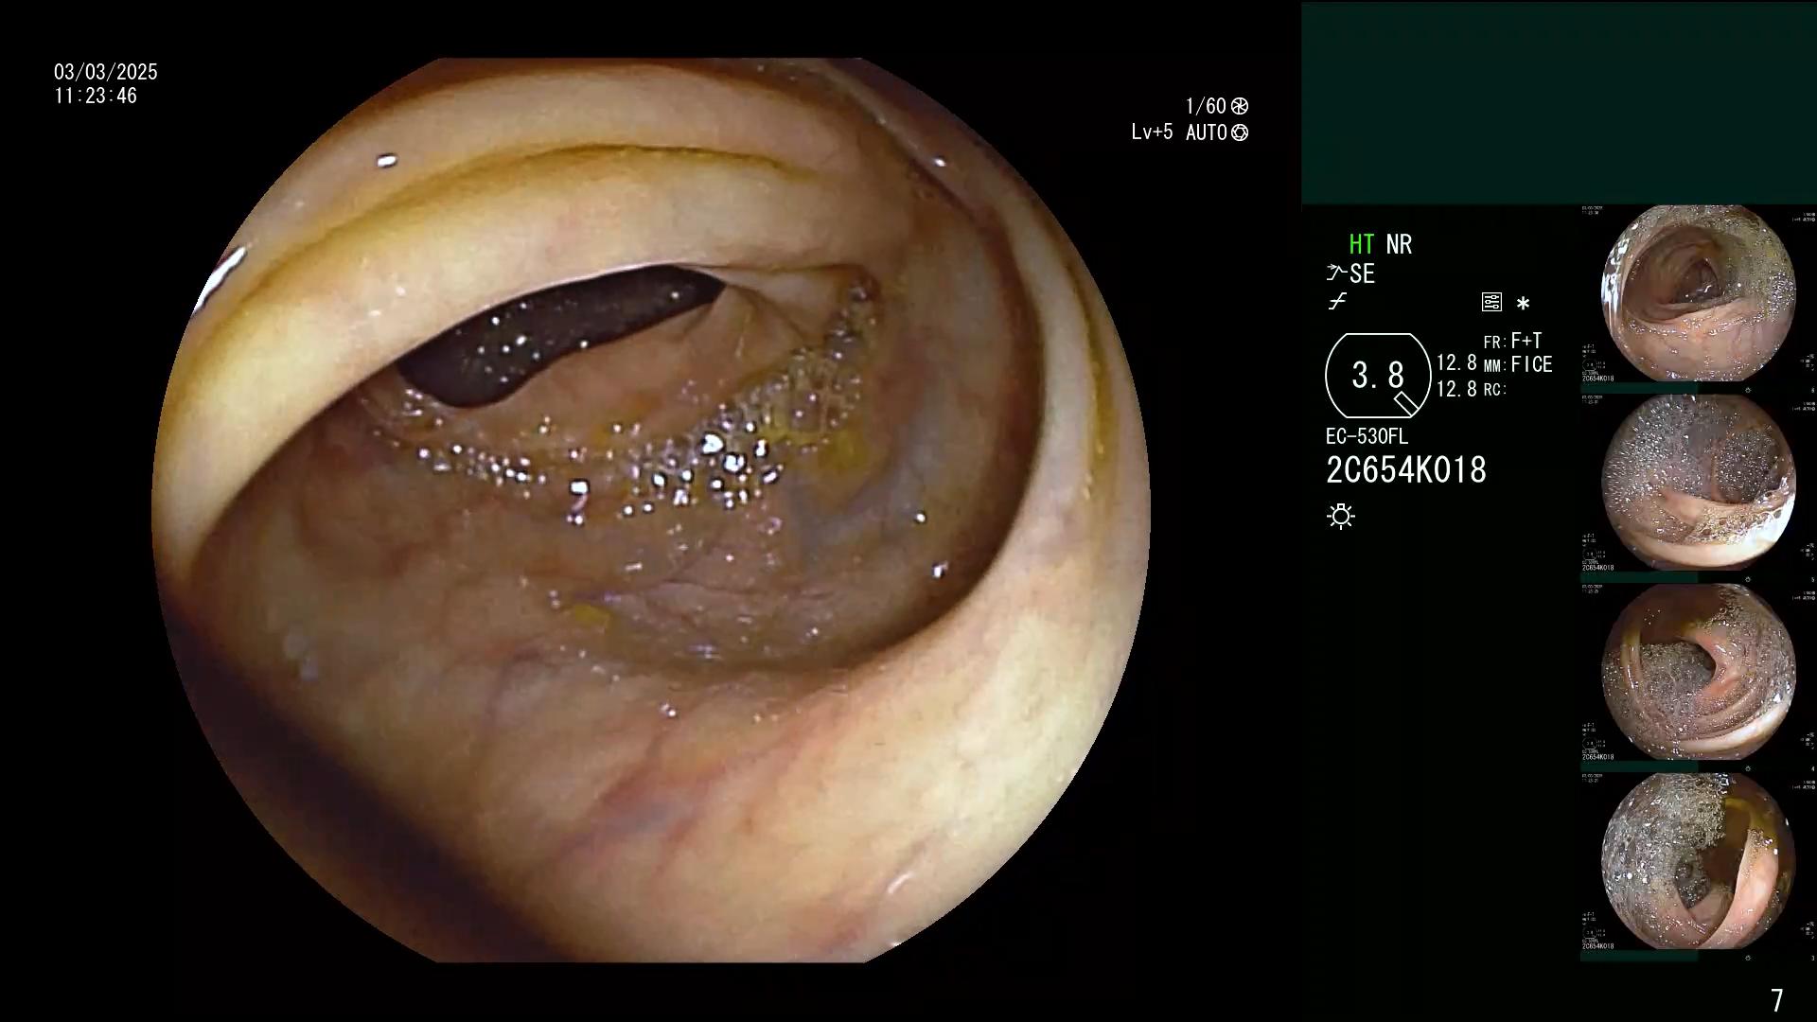Click the RC: label
Screen dimensions: 1817x1022
pyautogui.click(x=1494, y=390)
